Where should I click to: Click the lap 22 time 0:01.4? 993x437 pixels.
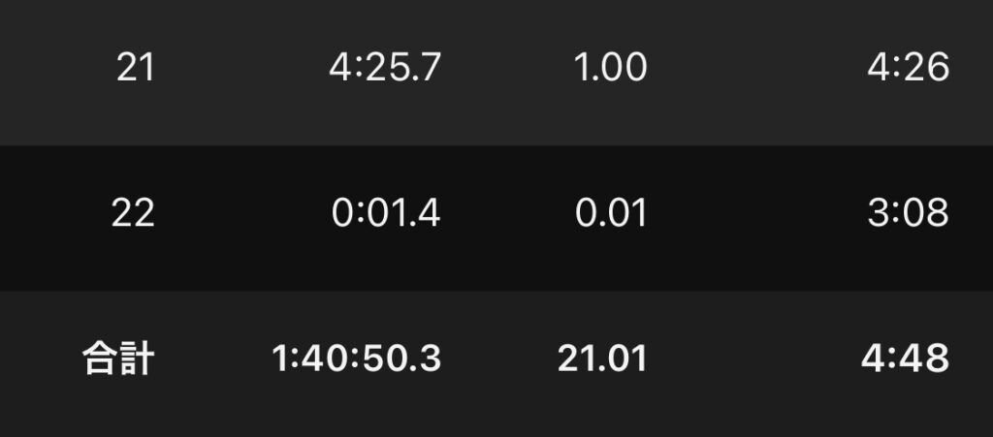[x=386, y=213]
